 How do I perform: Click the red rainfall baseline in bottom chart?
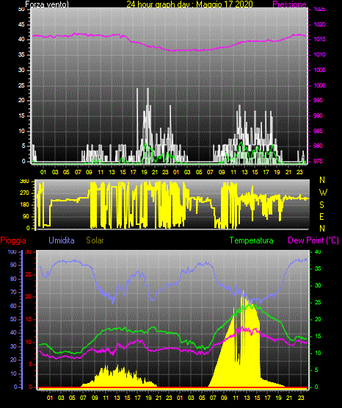pyautogui.click(x=172, y=387)
